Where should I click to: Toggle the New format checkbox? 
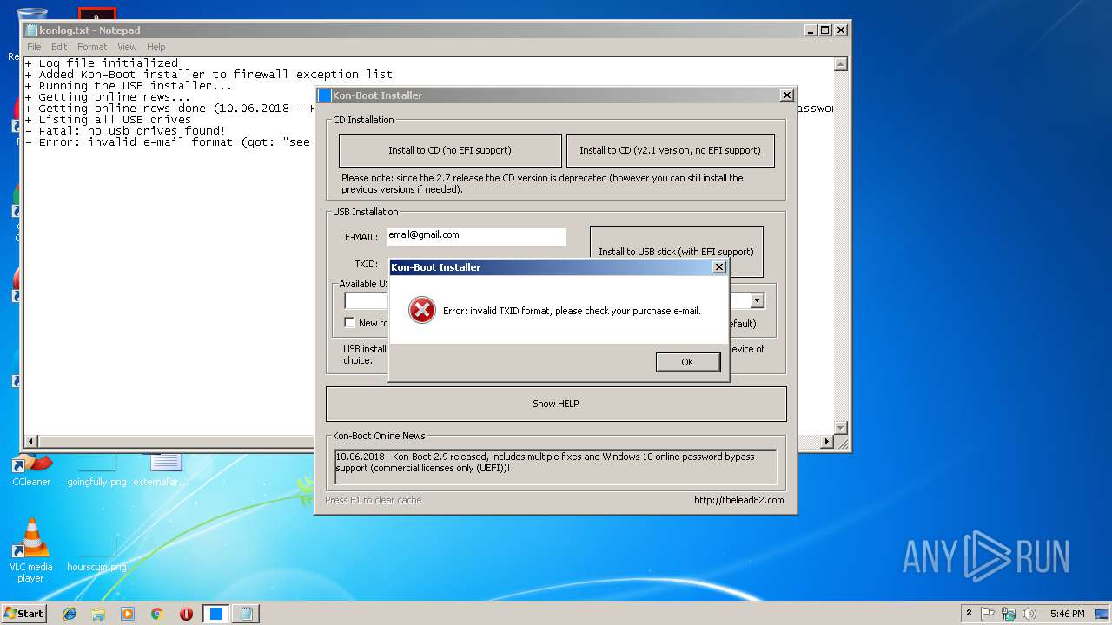pyautogui.click(x=349, y=323)
